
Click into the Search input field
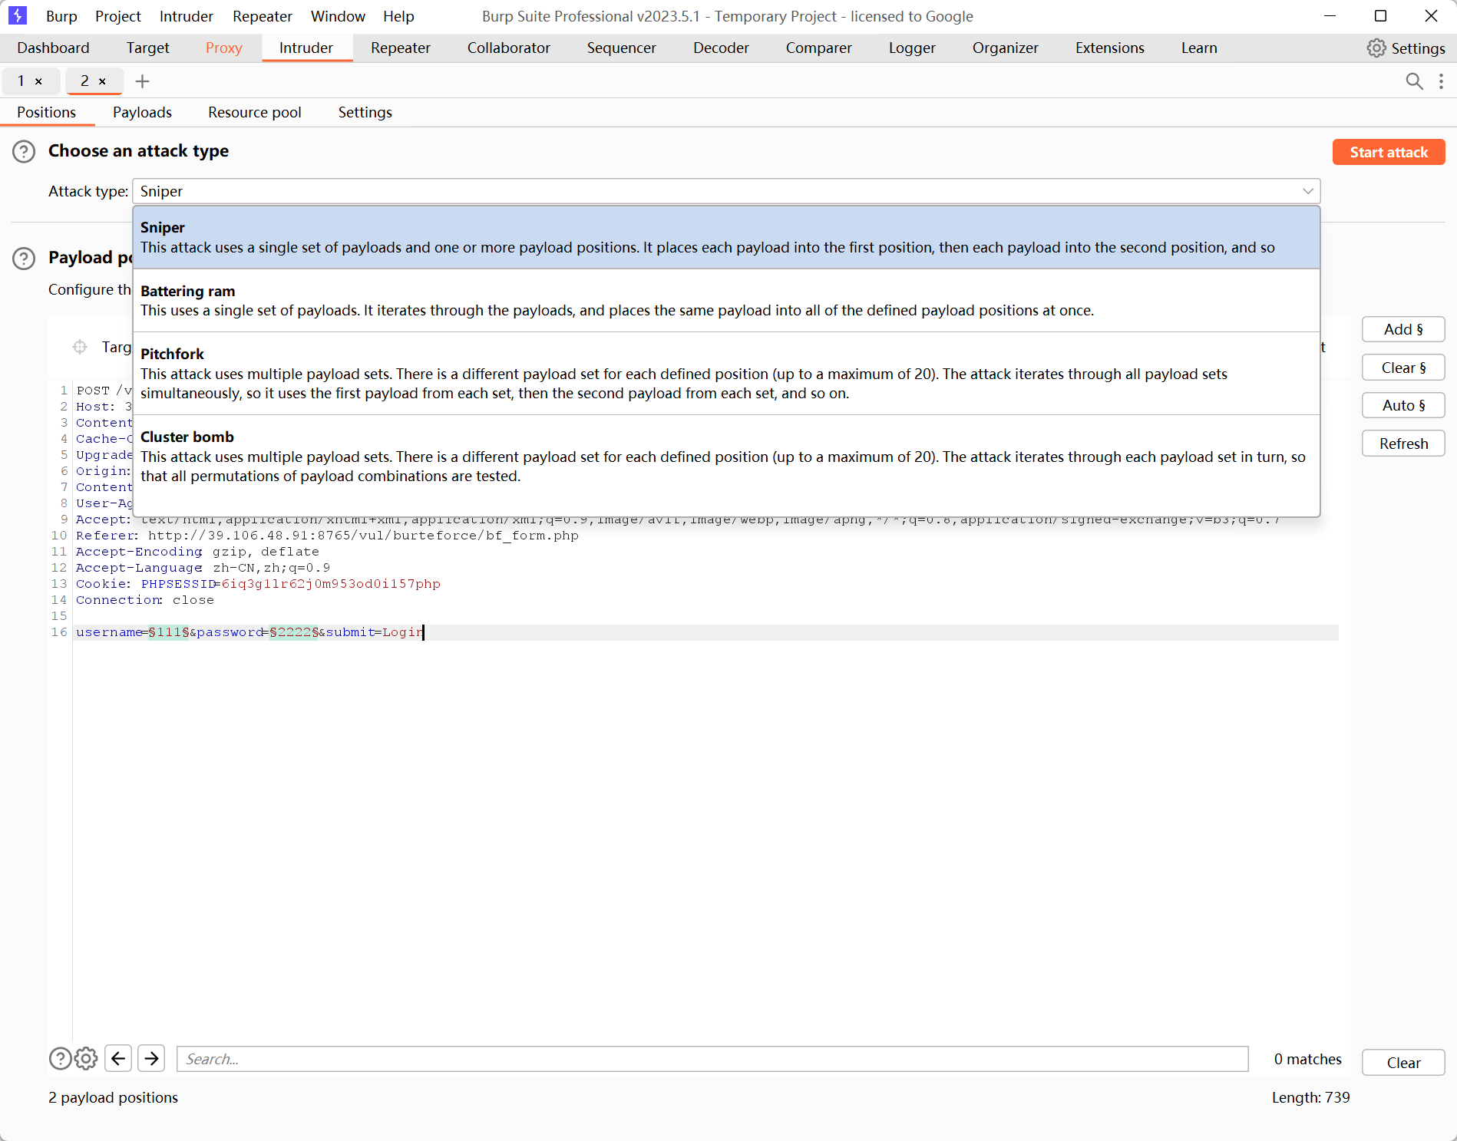pyautogui.click(x=712, y=1059)
